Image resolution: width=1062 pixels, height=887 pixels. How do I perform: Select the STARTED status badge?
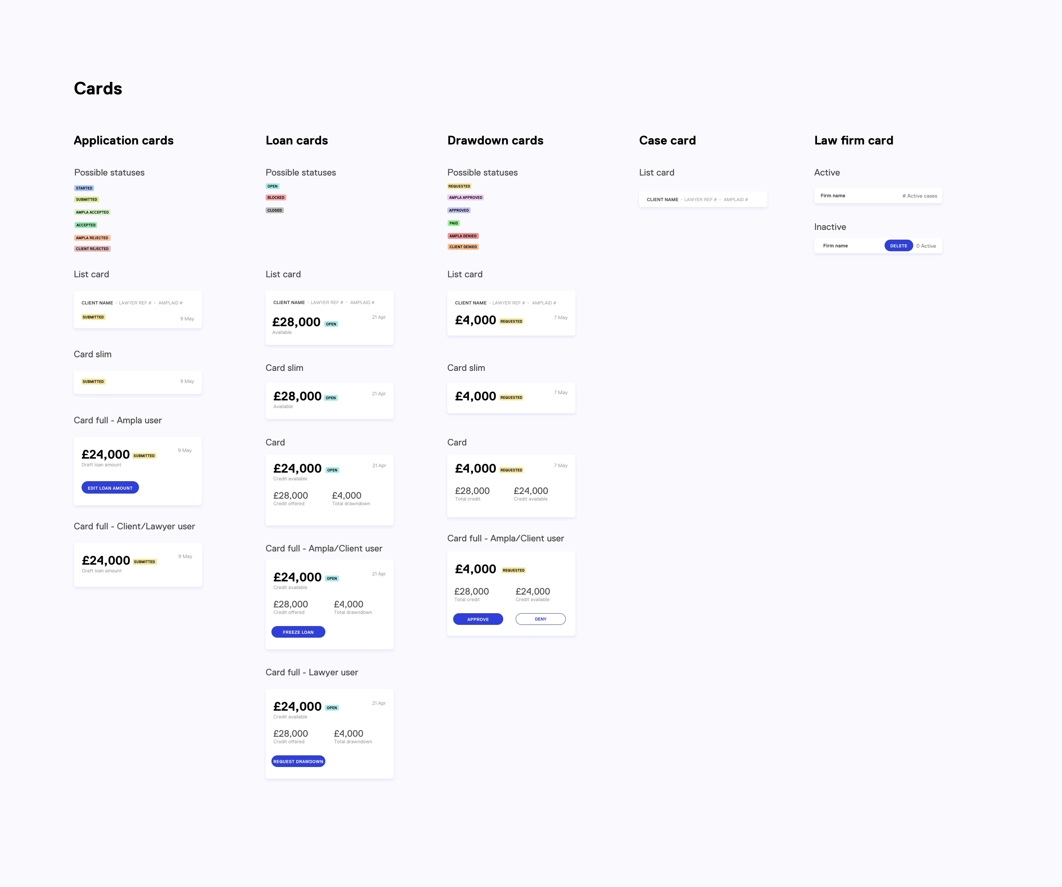(x=84, y=188)
